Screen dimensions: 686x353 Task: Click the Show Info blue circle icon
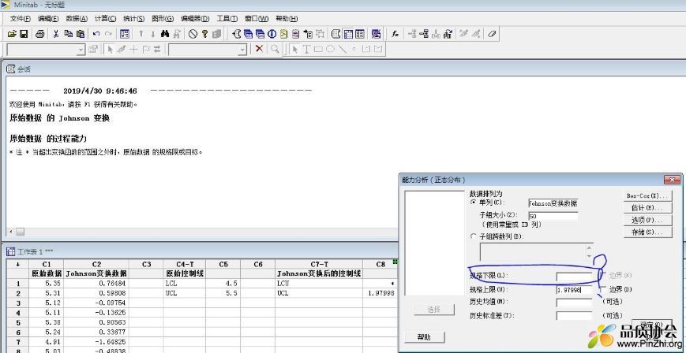(x=272, y=34)
